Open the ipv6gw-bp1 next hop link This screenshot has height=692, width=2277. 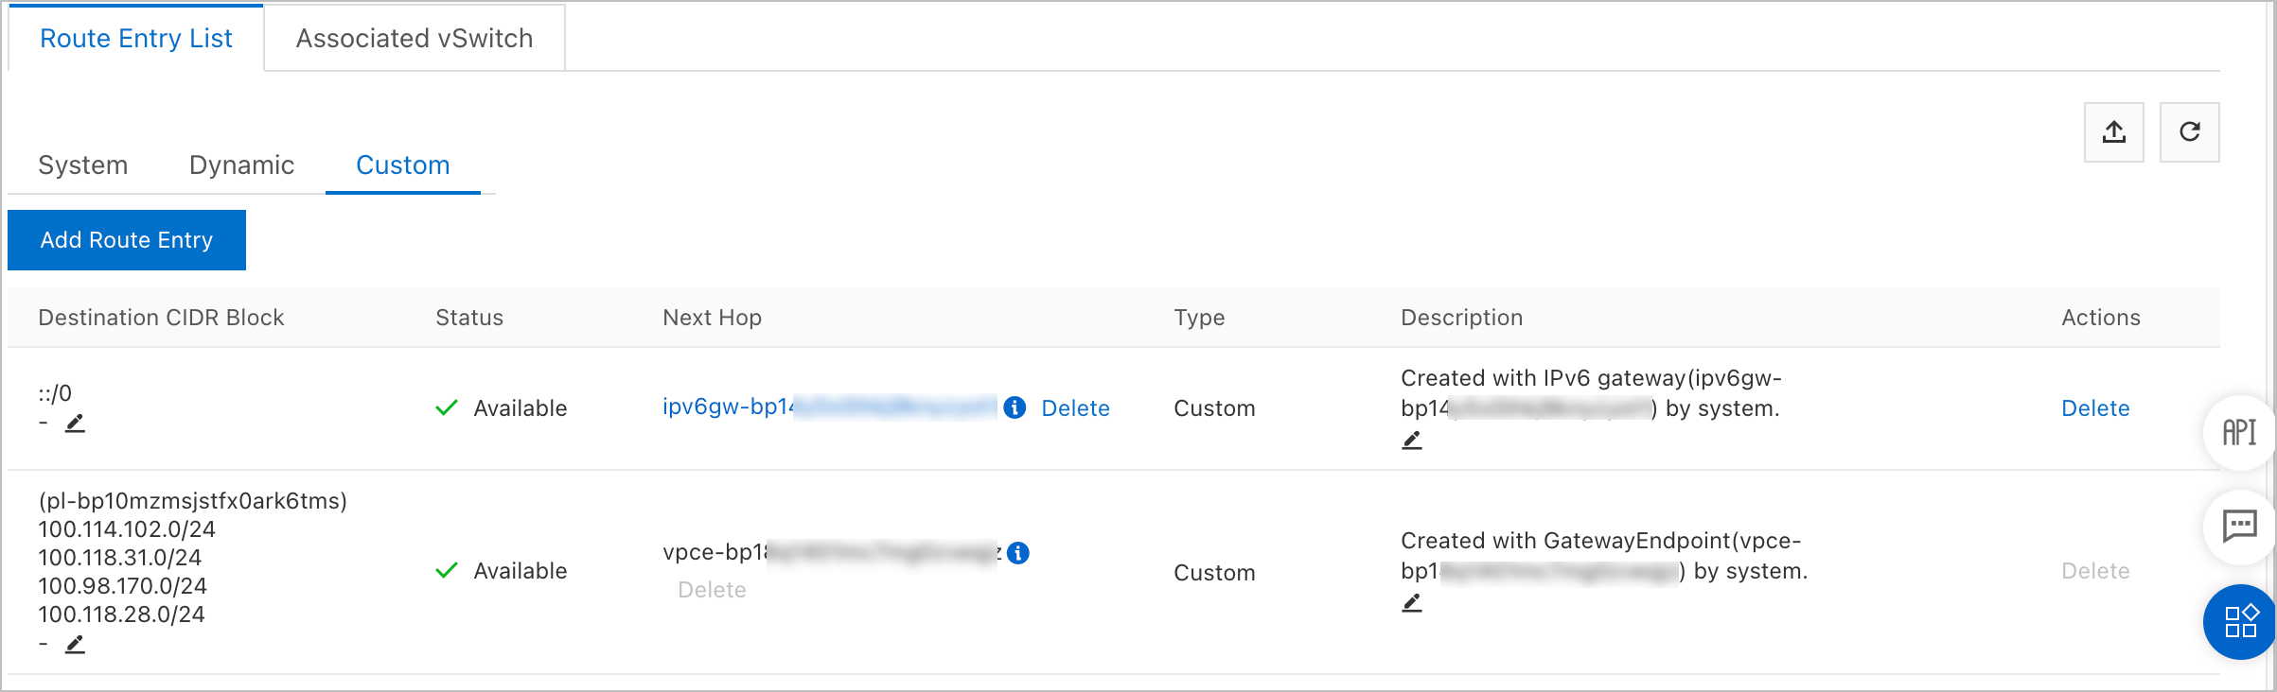click(x=829, y=407)
